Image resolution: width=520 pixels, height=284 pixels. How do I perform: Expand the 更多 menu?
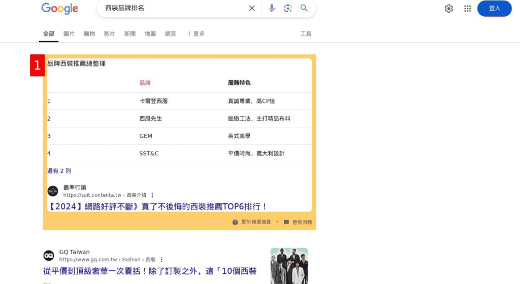pyautogui.click(x=196, y=34)
